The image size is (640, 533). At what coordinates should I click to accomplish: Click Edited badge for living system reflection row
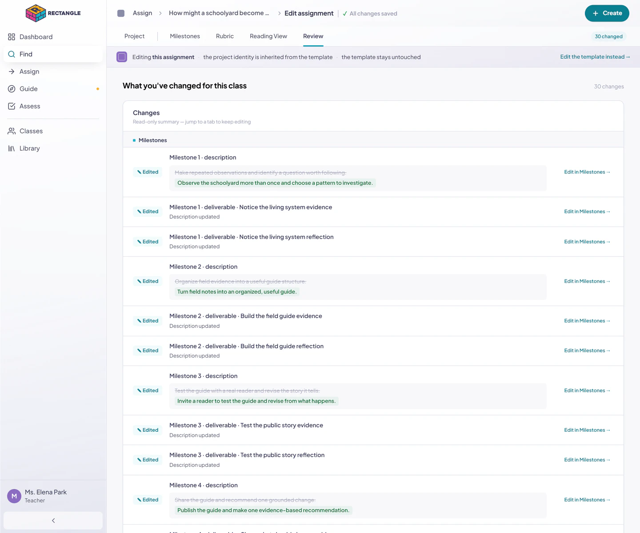[x=148, y=242]
